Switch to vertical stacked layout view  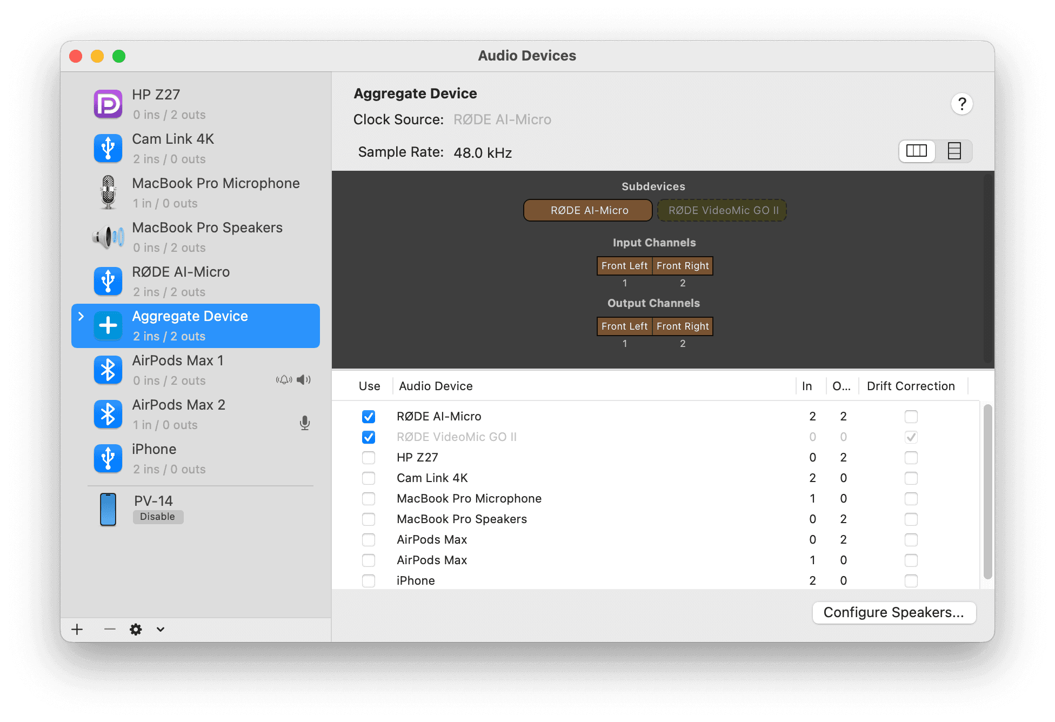(954, 151)
